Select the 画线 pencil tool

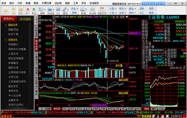(x=65, y=9)
